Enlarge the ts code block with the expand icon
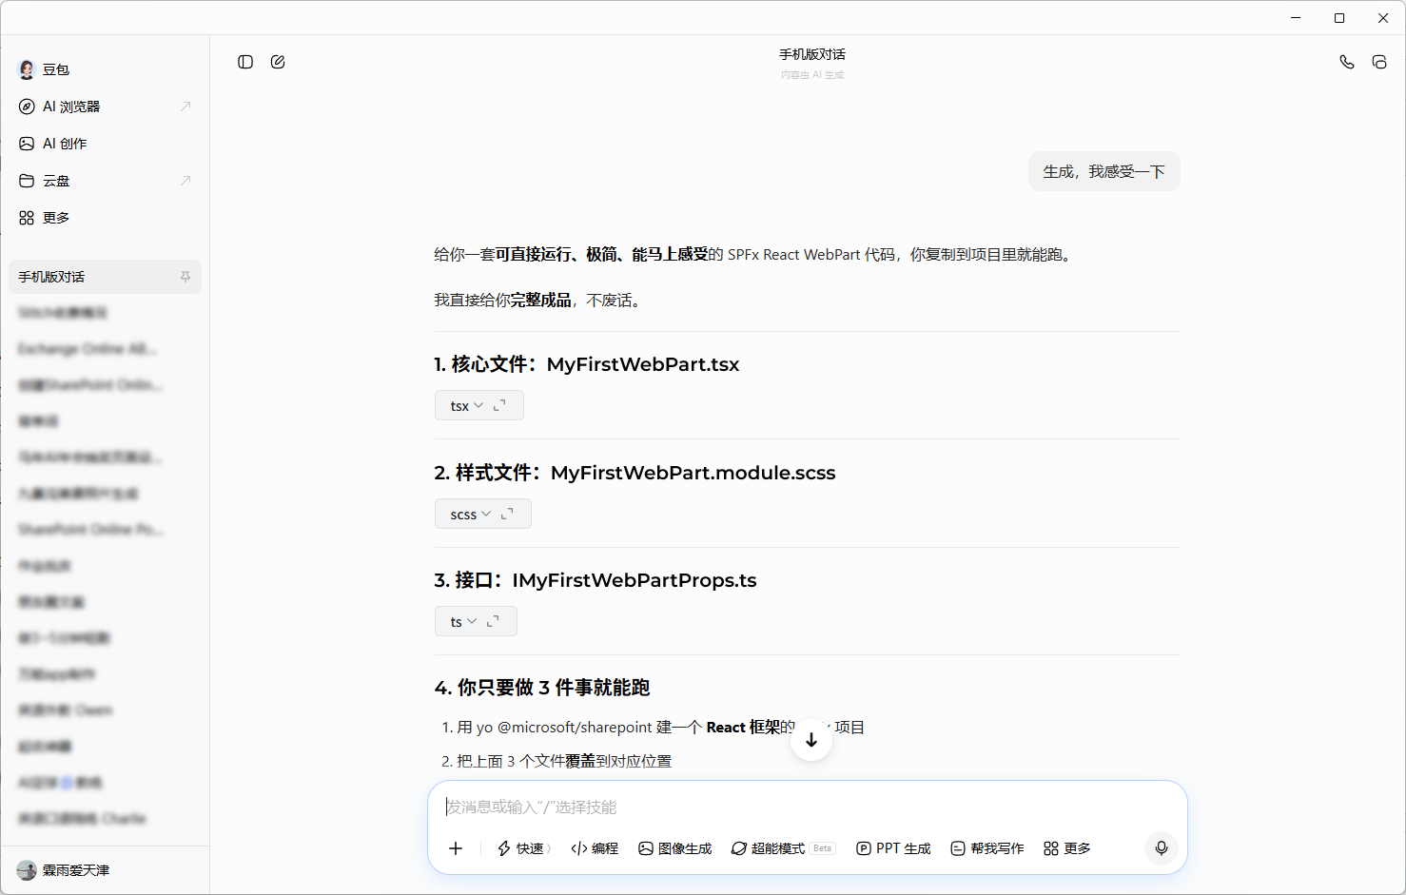The image size is (1406, 895). coord(493,622)
